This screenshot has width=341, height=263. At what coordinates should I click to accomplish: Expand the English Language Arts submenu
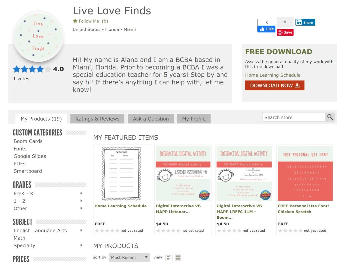point(81,230)
